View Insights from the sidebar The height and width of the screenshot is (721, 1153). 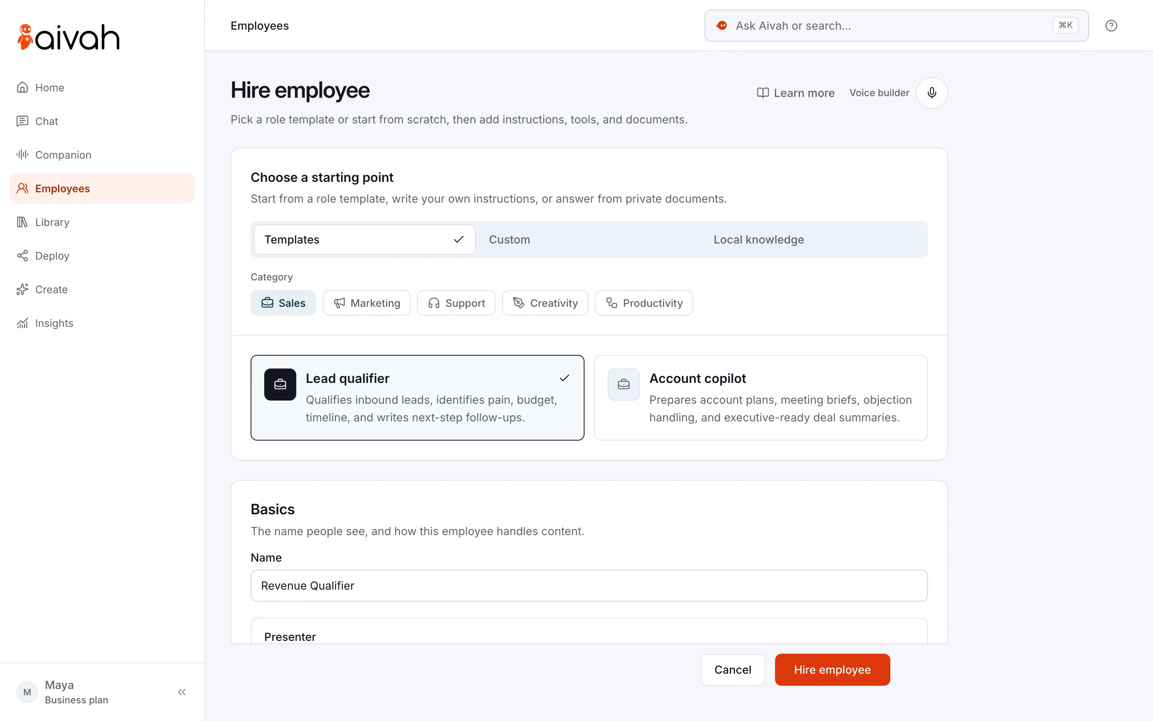pyautogui.click(x=102, y=323)
